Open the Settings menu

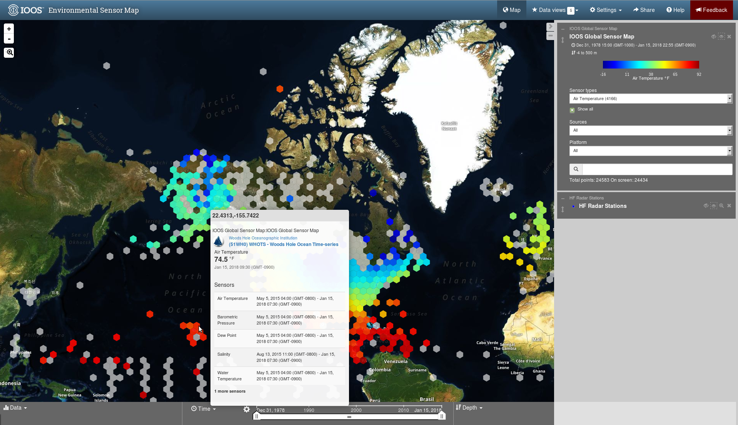tap(606, 10)
